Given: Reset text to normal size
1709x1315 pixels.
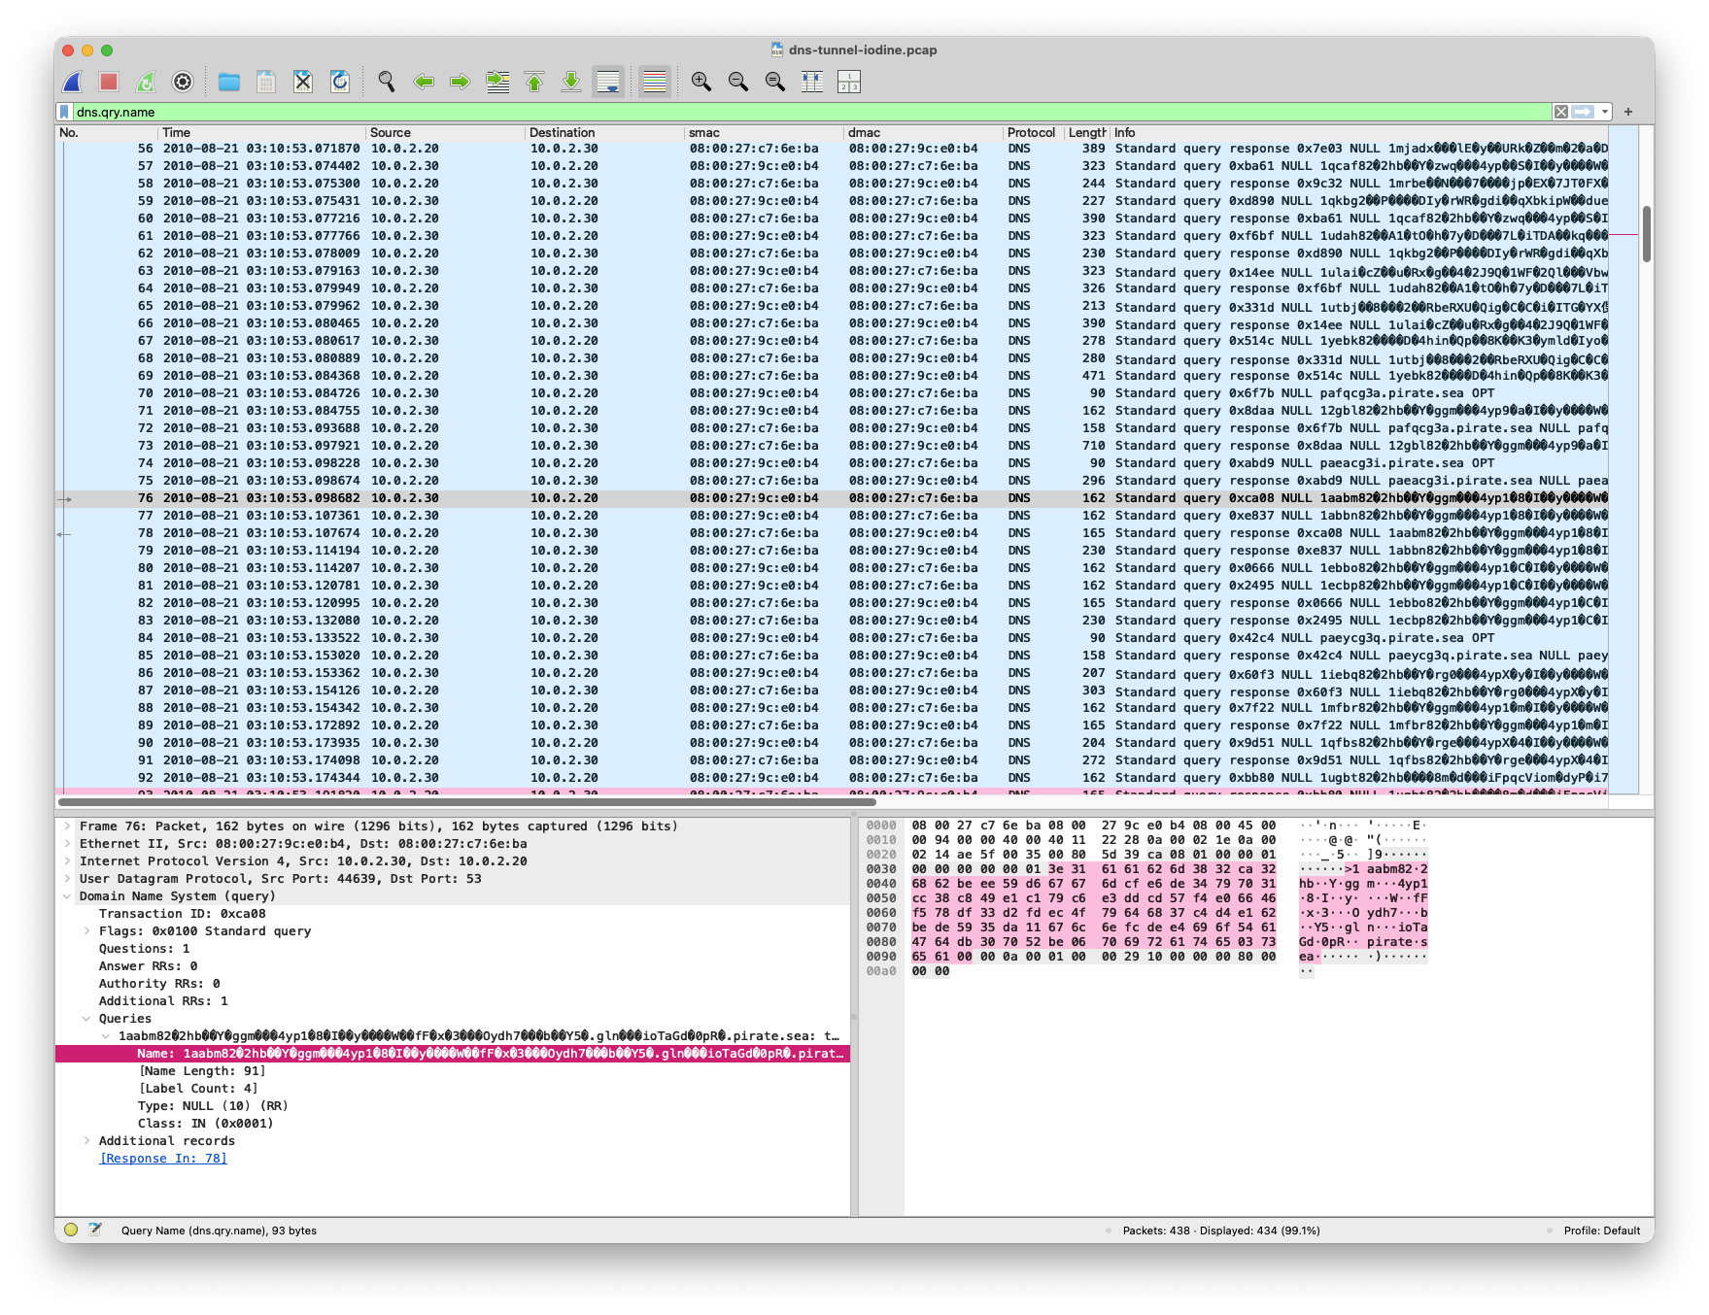Looking at the screenshot, I should (x=775, y=83).
